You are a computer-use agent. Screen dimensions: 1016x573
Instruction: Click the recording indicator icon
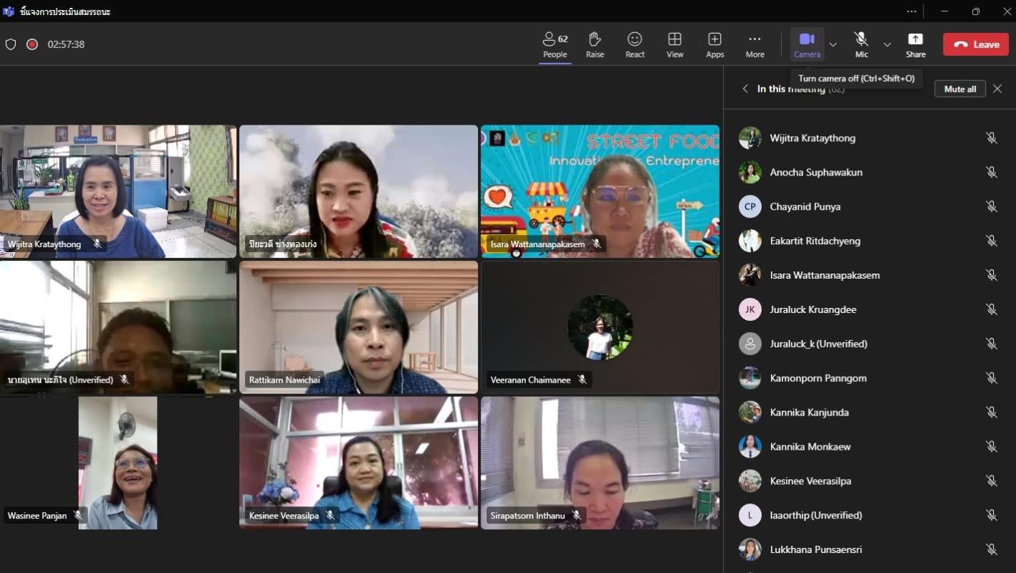tap(32, 44)
